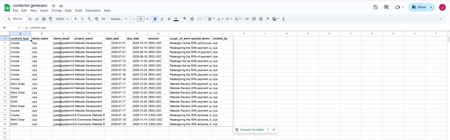
Task: Toggle strikethrough formatting
Action: coord(169,19)
